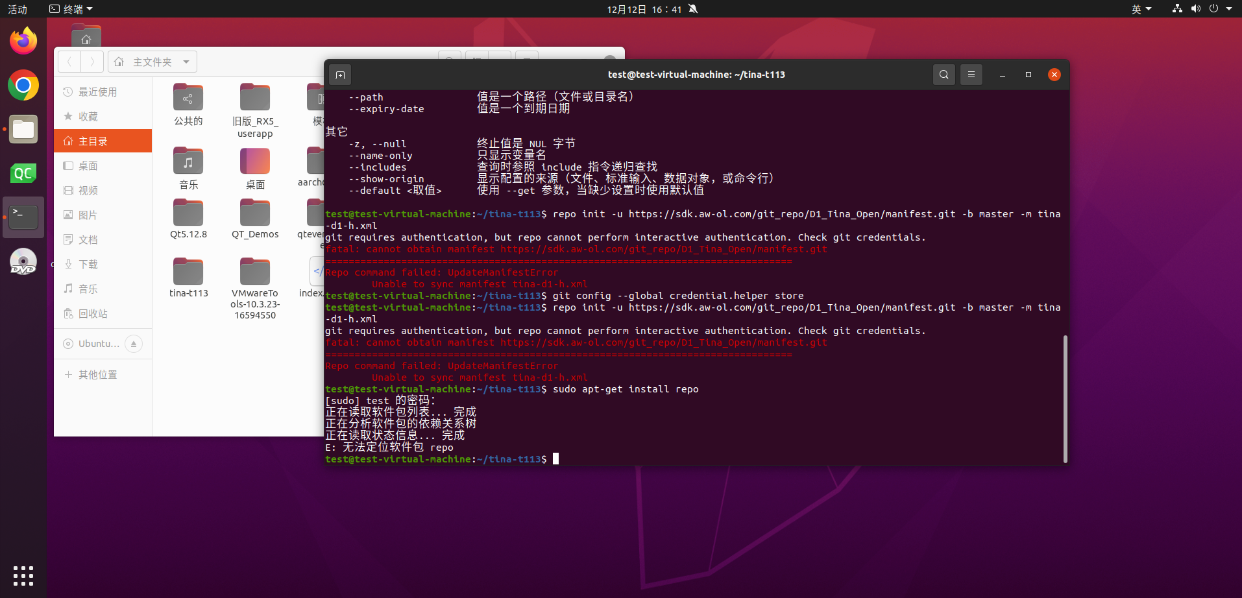
Task: Select 下载 in Files sidebar
Action: click(88, 265)
